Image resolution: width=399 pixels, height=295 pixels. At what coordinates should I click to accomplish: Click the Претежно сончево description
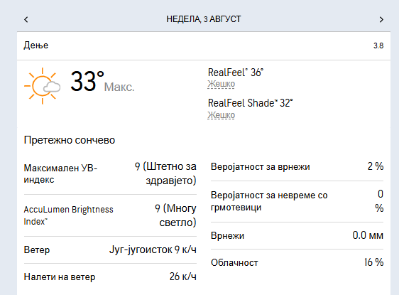tap(70, 140)
